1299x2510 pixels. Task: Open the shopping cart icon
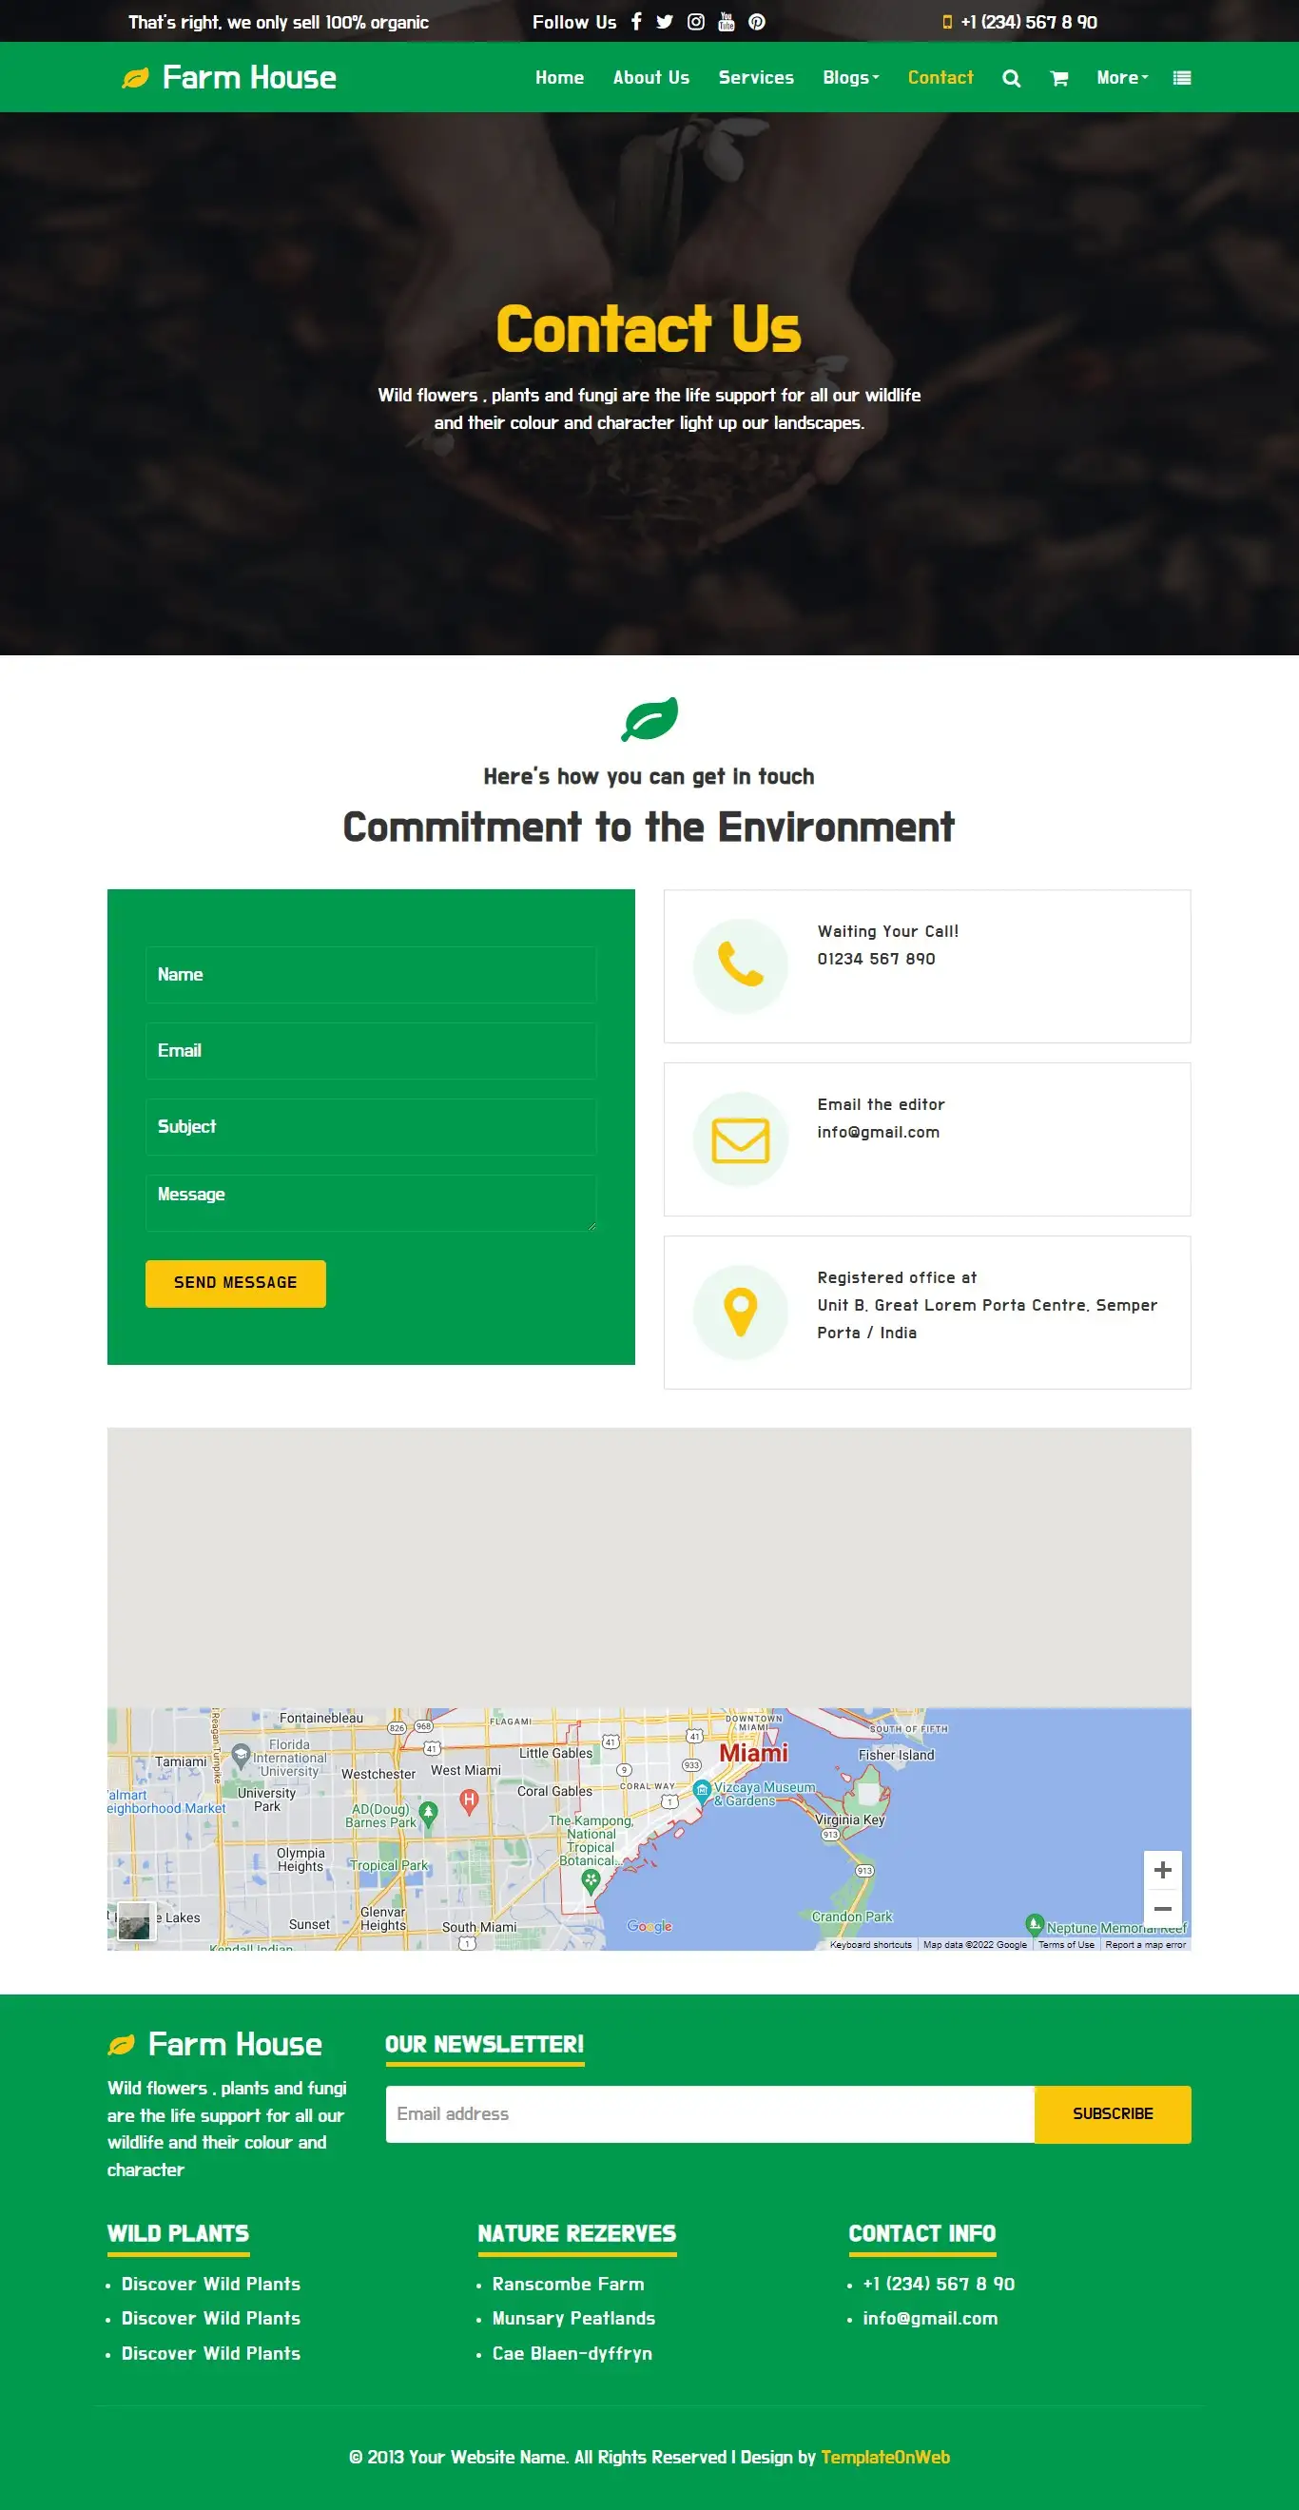pos(1059,78)
